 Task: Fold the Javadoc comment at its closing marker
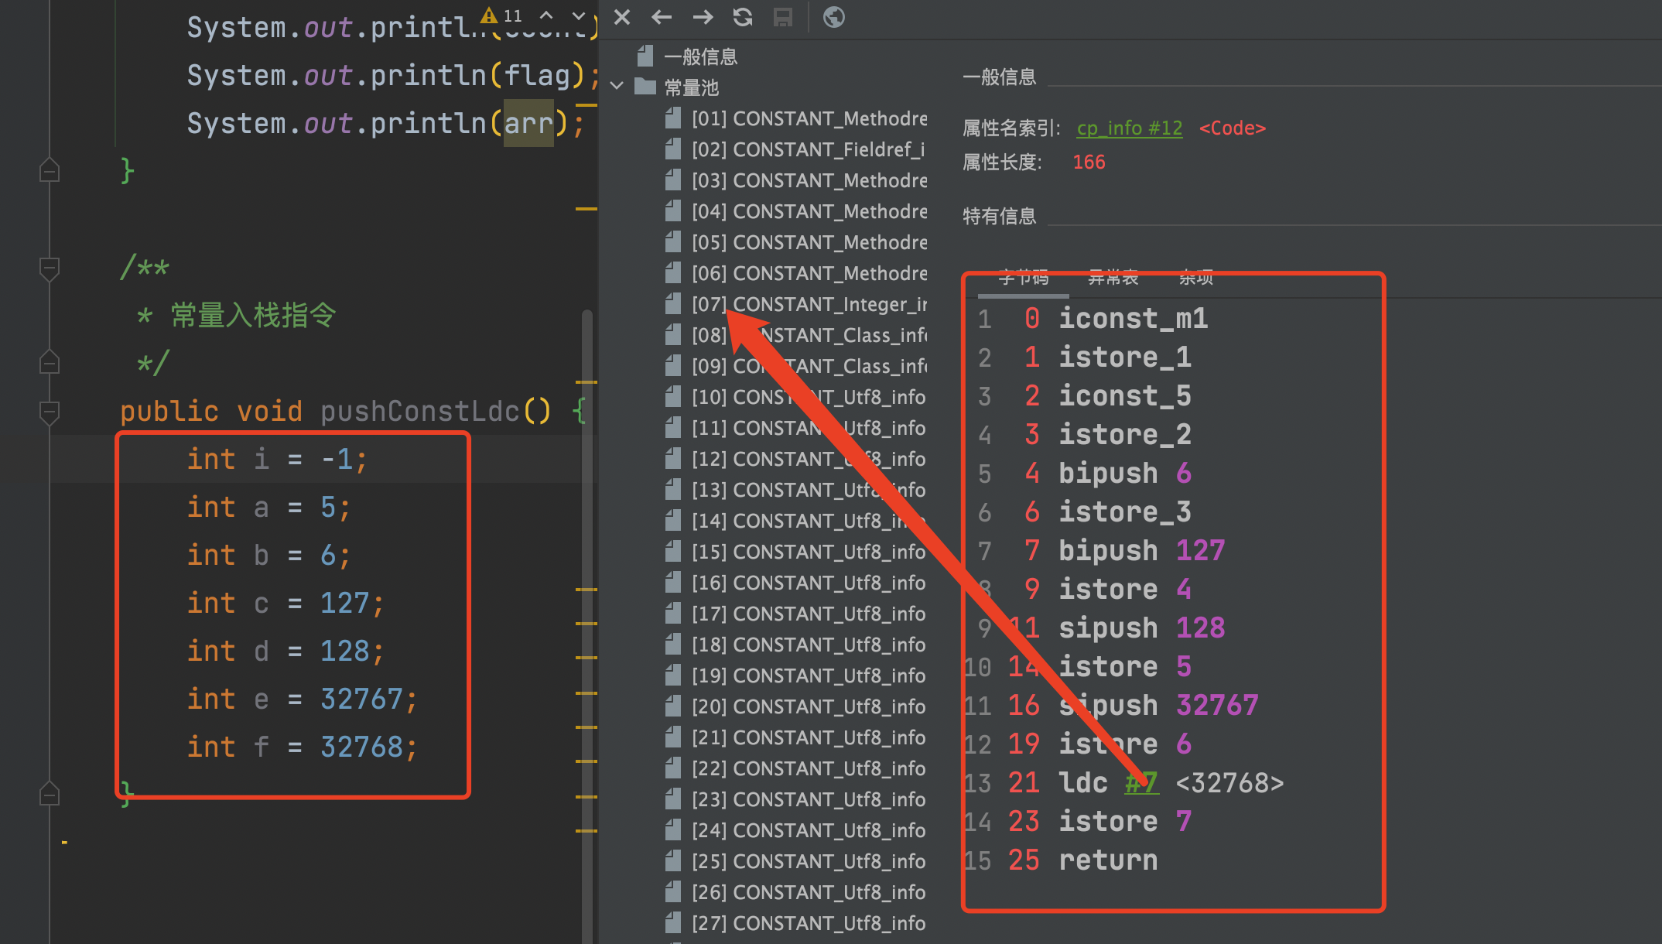50,362
